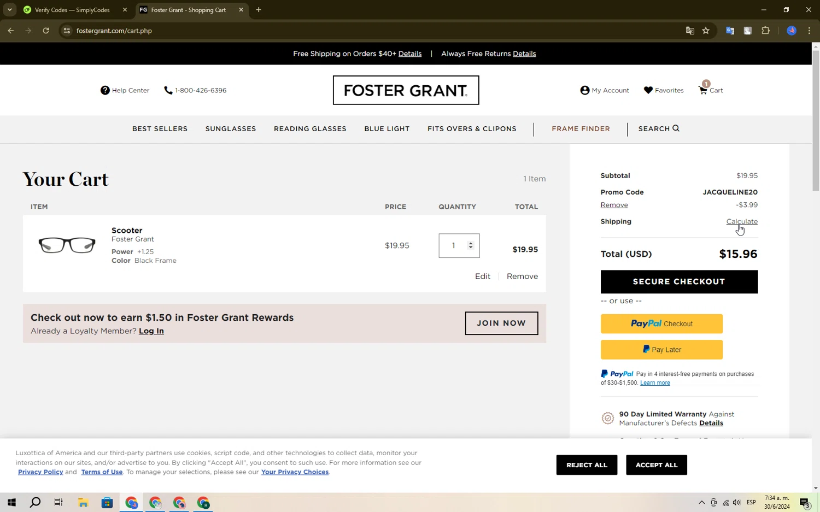Viewport: 820px width, 512px height.
Task: Open Blue Light menu
Action: 386,129
